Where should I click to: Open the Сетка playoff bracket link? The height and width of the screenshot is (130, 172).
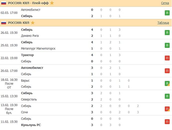coord(165,3)
